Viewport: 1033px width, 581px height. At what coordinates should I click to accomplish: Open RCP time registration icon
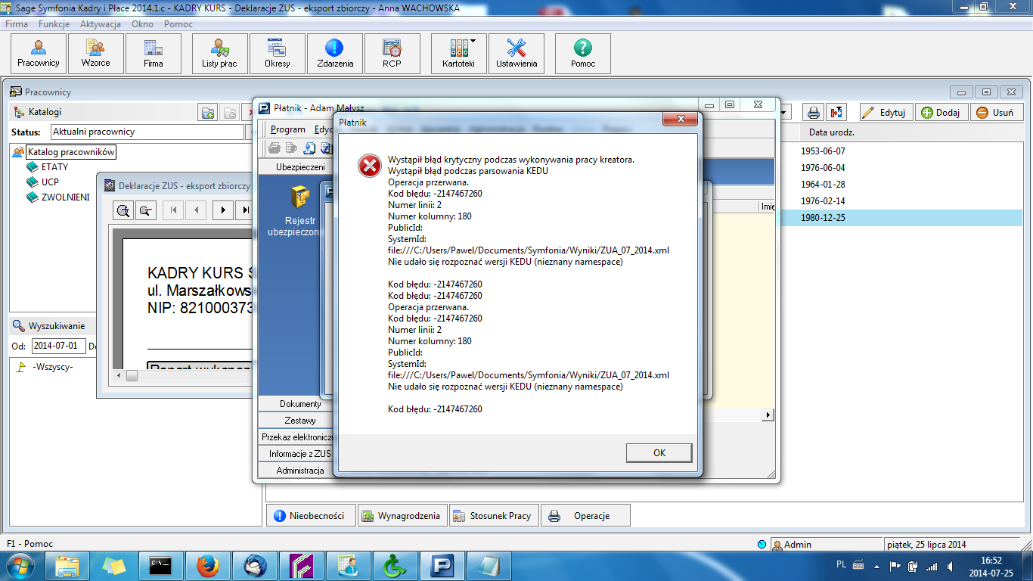392,54
